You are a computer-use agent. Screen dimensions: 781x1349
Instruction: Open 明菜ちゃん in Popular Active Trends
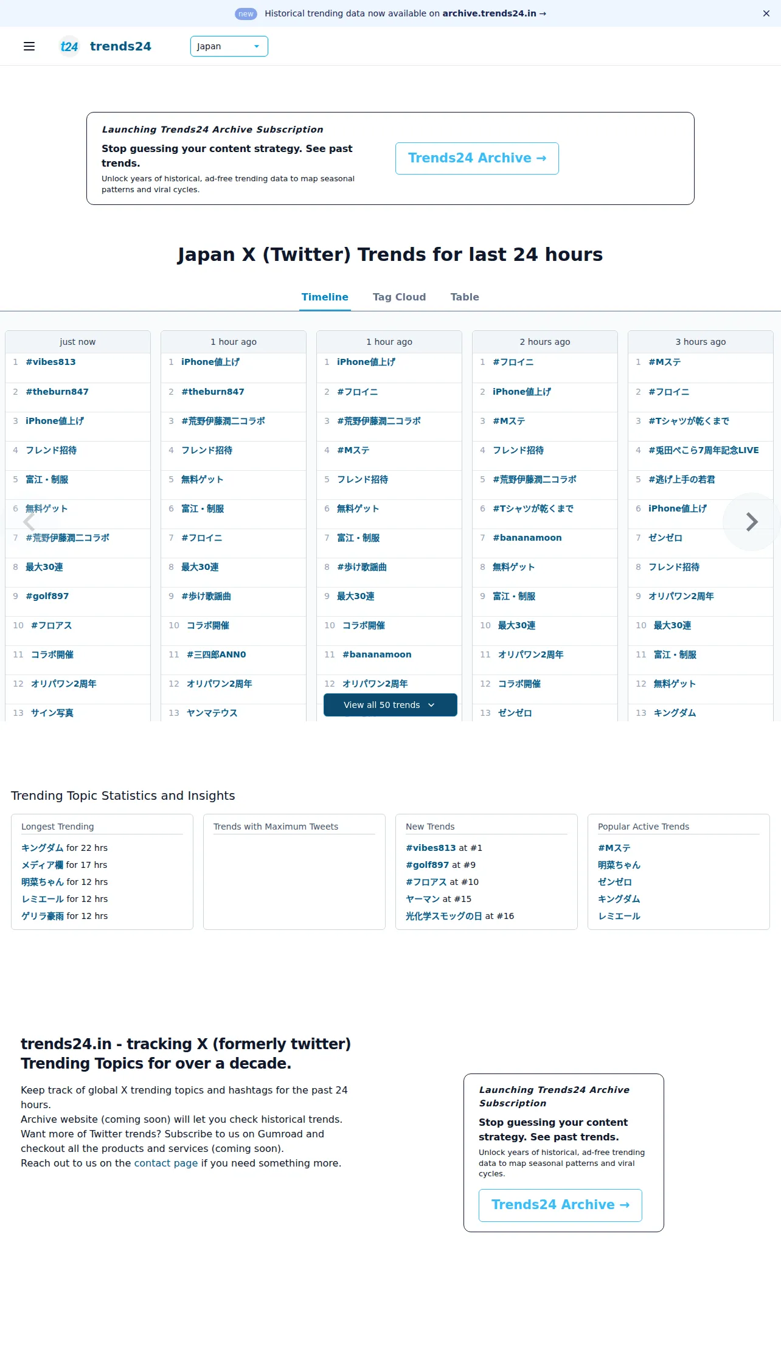point(619,865)
